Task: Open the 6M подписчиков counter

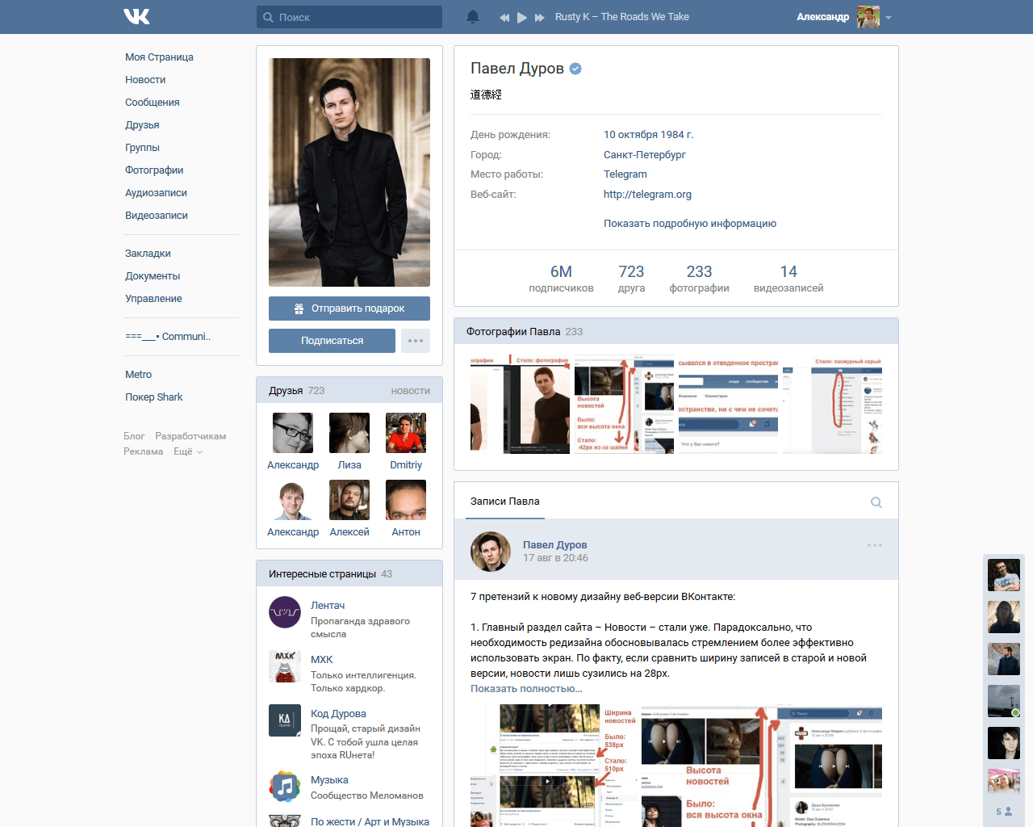Action: 561,279
